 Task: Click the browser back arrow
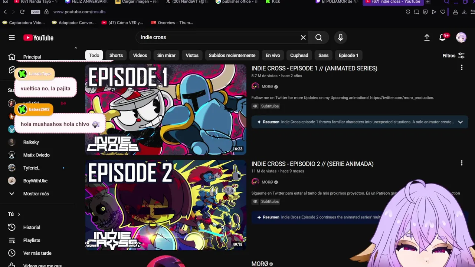[x=5, y=12]
